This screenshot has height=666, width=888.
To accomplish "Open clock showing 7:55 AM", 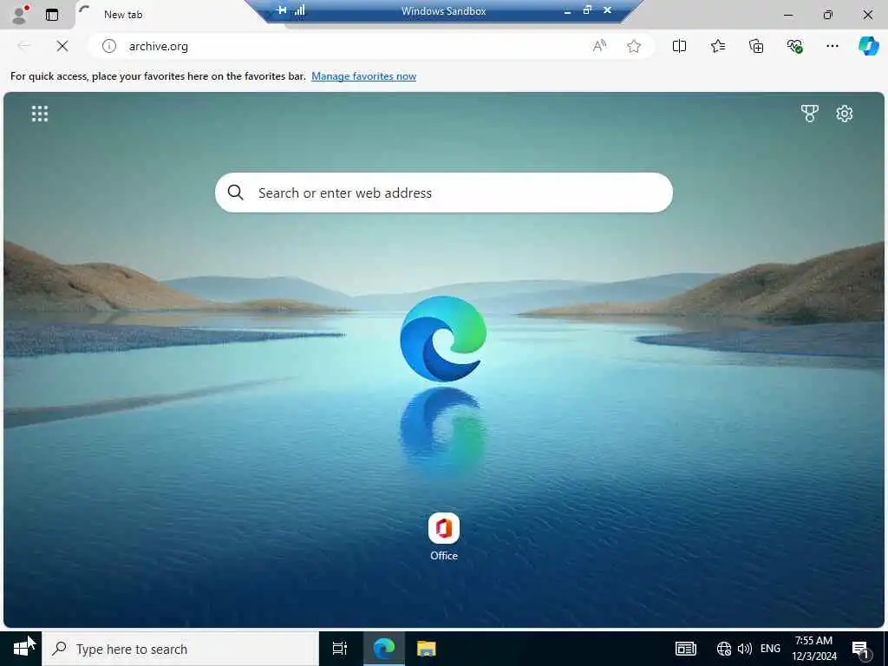I will click(813, 649).
